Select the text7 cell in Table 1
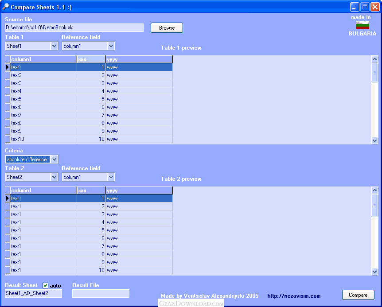Image resolution: width=382 pixels, height=307 pixels. coord(43,115)
